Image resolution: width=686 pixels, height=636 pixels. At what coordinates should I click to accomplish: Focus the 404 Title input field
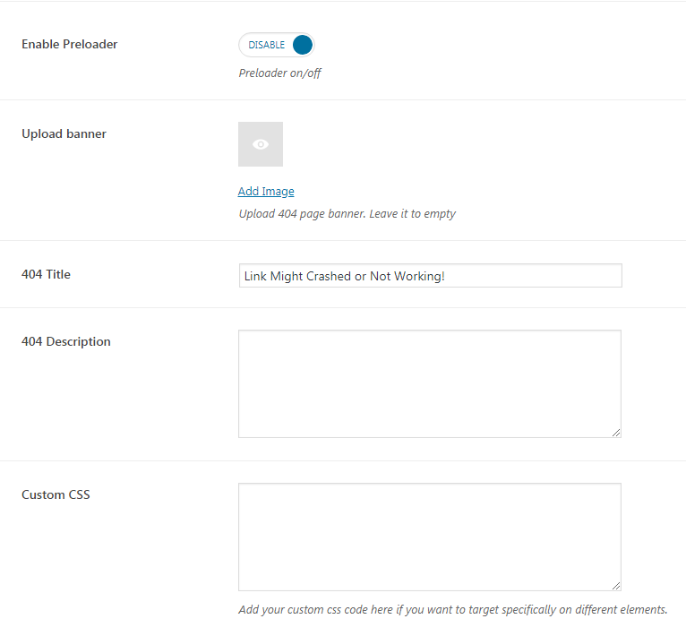pyautogui.click(x=431, y=276)
